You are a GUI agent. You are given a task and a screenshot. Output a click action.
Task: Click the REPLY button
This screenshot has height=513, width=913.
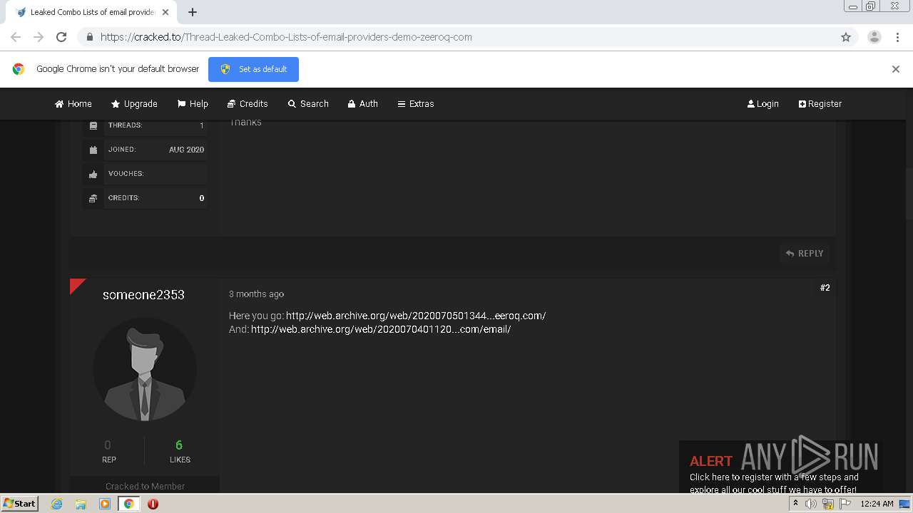click(805, 253)
